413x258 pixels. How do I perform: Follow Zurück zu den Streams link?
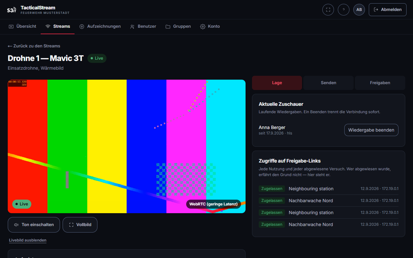[x=34, y=46]
